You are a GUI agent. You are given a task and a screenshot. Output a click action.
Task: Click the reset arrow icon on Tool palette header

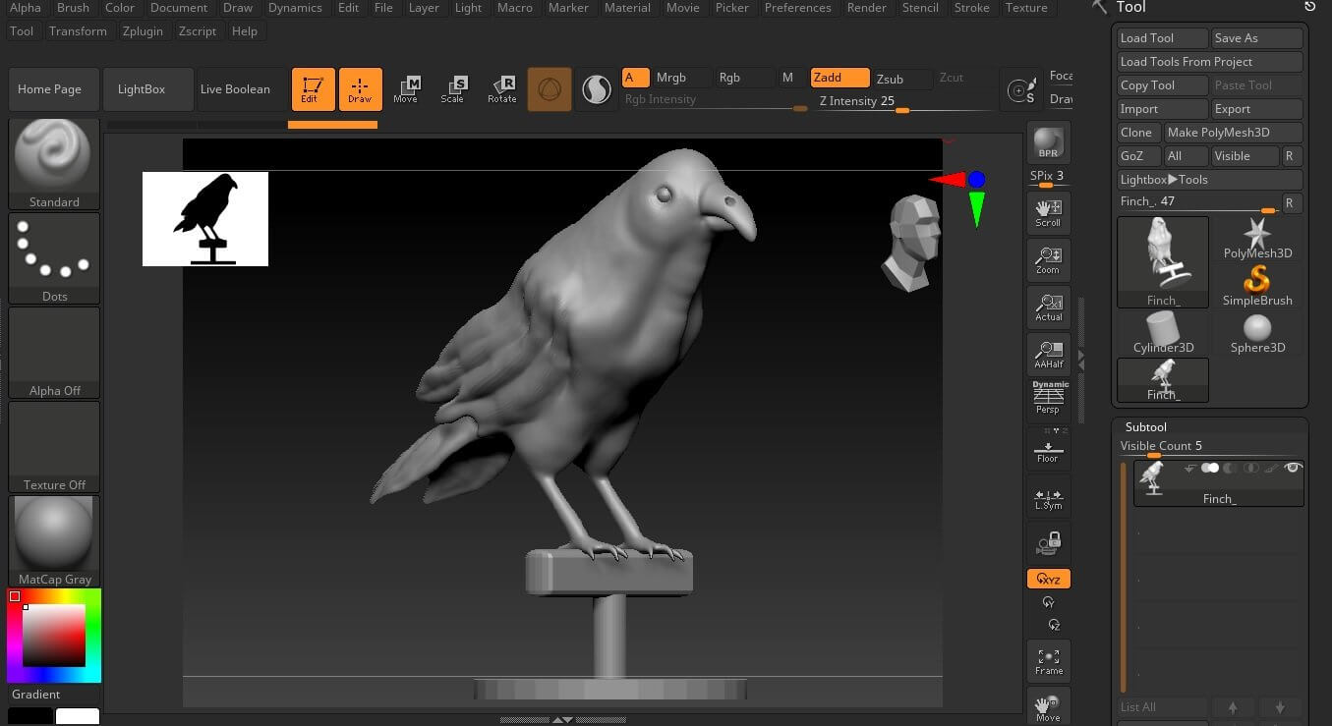(x=1309, y=7)
